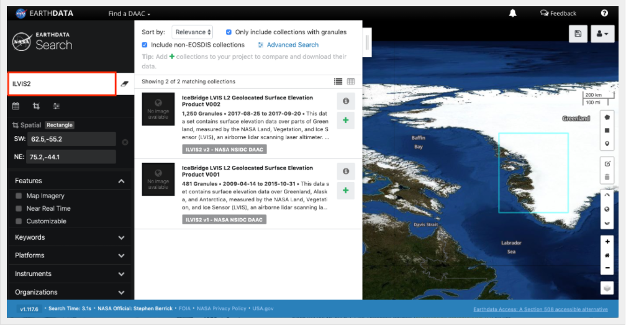Viewport: 626px width, 325px height.
Task: Switch to geographic globe projection
Action: pos(607,209)
